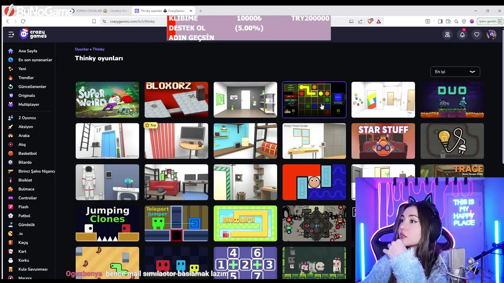Select the Araba car icon

[11, 136]
